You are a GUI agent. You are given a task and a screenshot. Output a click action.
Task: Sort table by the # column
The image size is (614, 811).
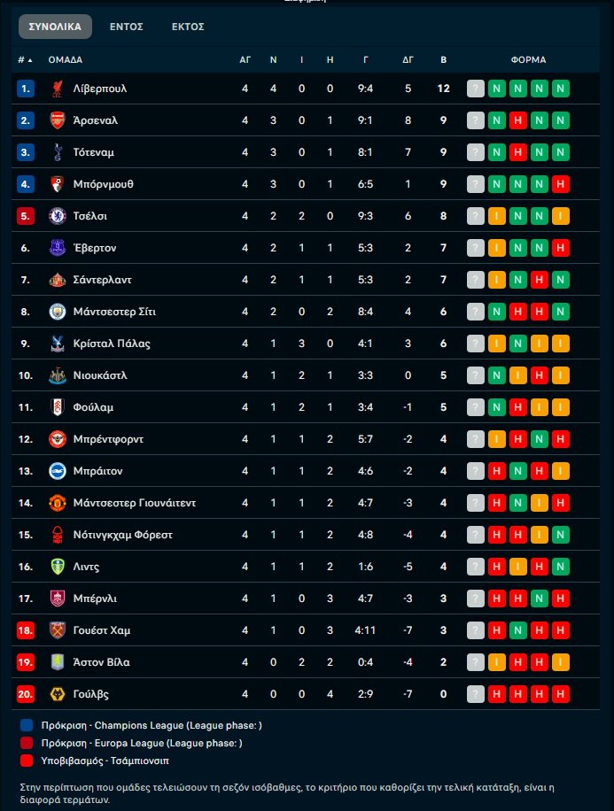(25, 60)
